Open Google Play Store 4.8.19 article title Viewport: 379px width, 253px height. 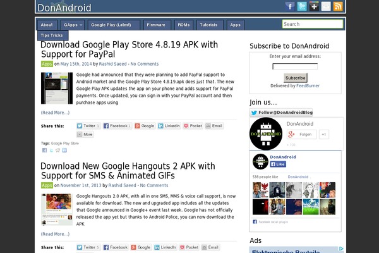click(129, 49)
